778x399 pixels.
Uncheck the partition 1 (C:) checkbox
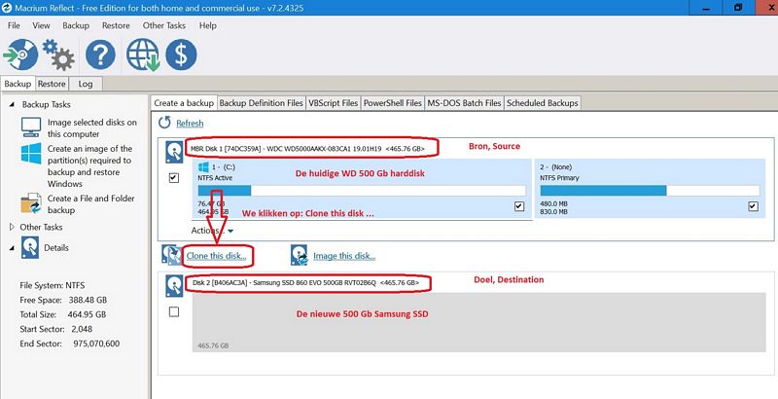[519, 206]
